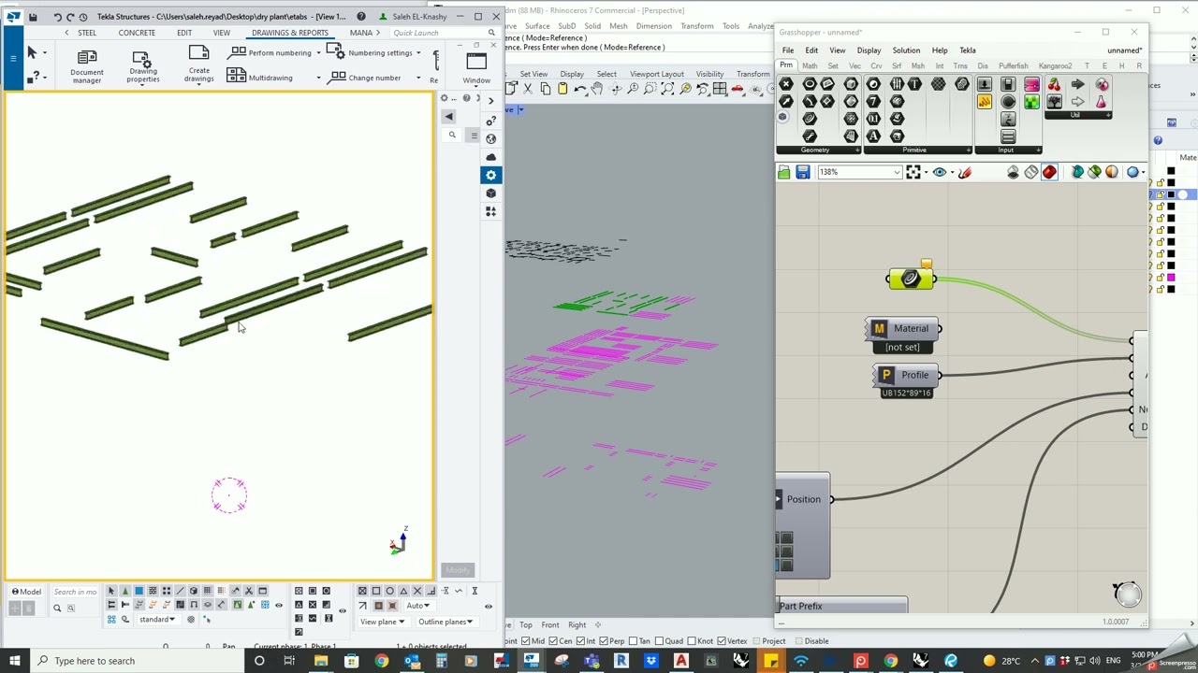Open Multidrawing in Tekla ribbon
Image resolution: width=1198 pixels, height=673 pixels.
tap(261, 78)
